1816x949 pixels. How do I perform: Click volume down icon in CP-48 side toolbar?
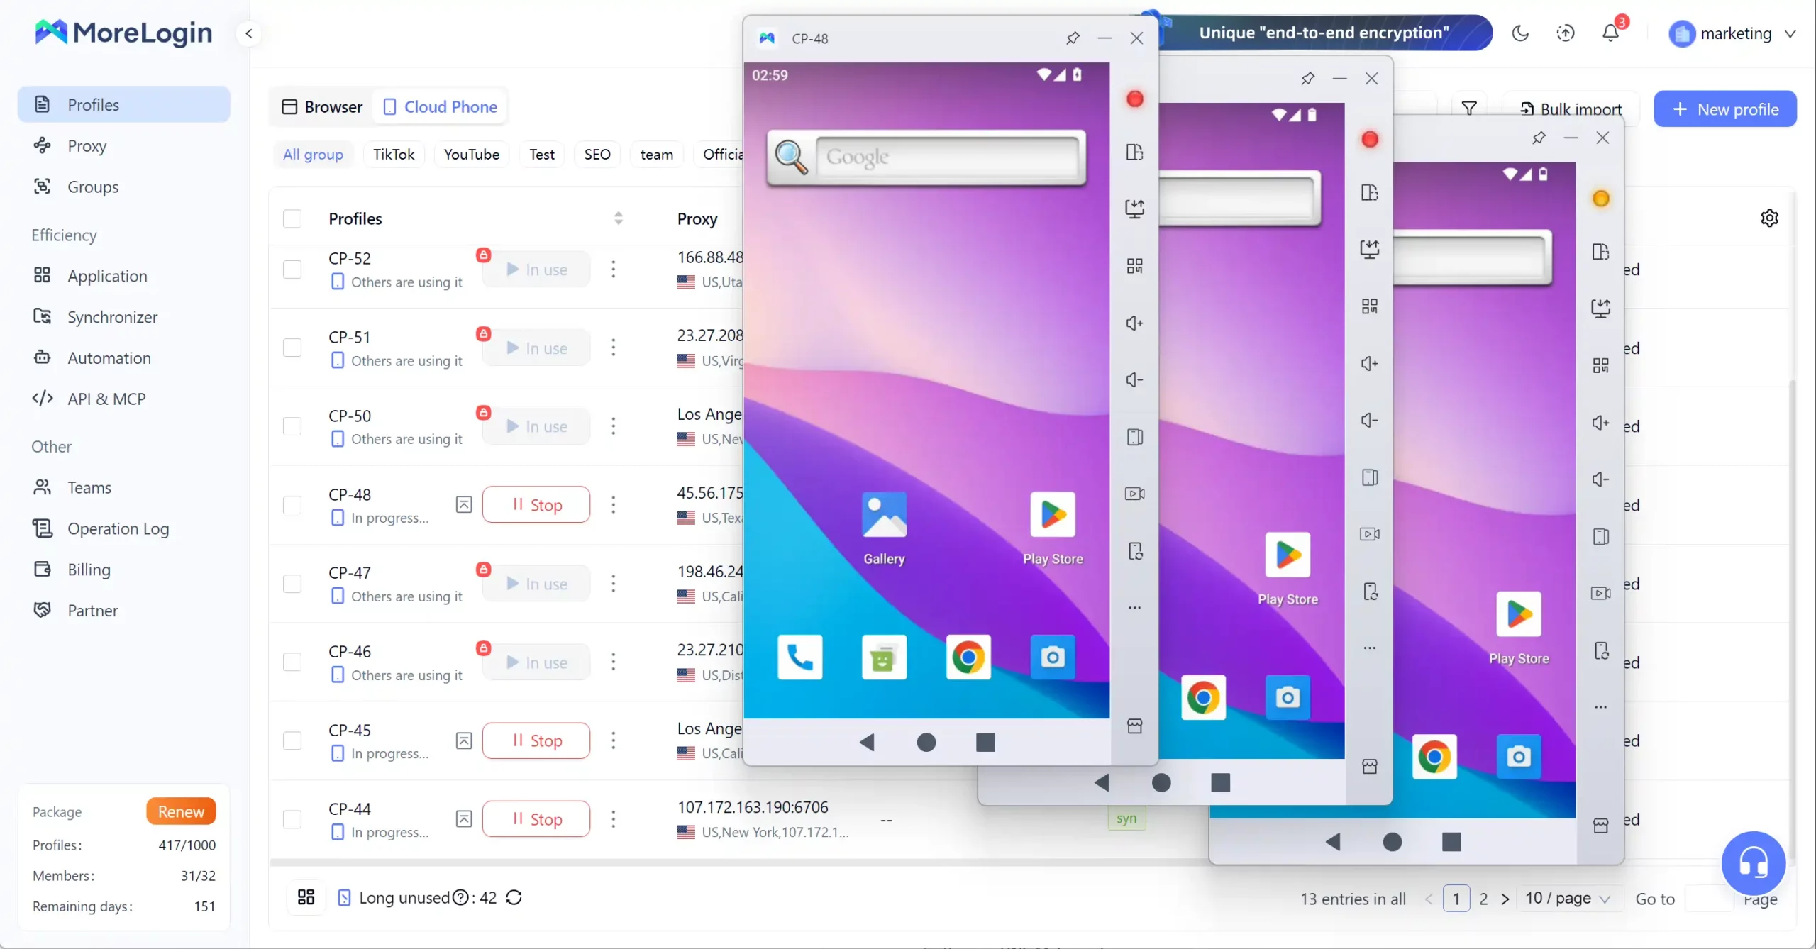pos(1135,380)
